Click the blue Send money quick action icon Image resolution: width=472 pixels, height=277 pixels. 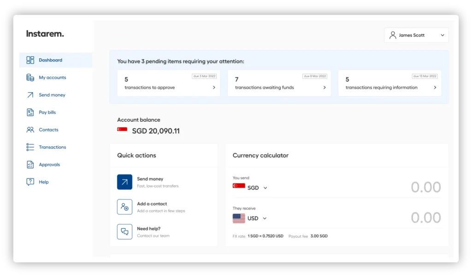pos(124,182)
